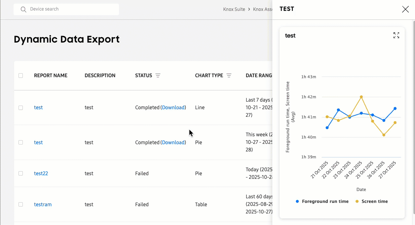Image resolution: width=415 pixels, height=225 pixels.
Task: Click the blue Foreground run time legend dot
Action: (297, 201)
